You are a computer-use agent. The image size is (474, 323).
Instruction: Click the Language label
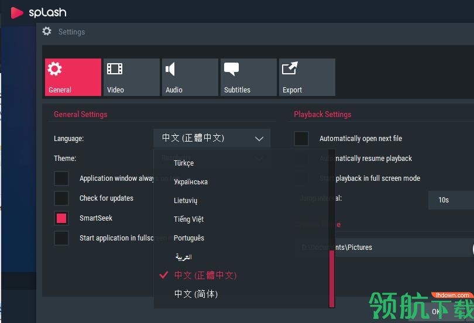[68, 139]
